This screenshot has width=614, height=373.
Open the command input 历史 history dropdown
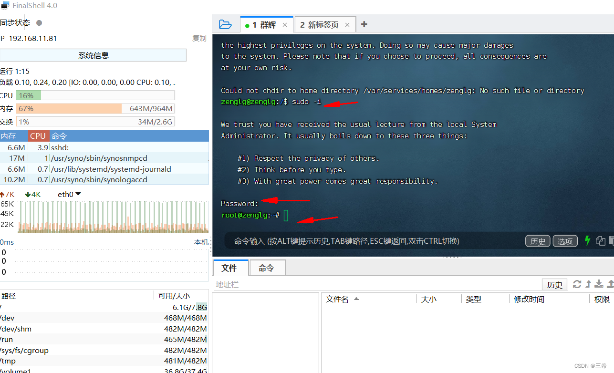[x=537, y=241]
